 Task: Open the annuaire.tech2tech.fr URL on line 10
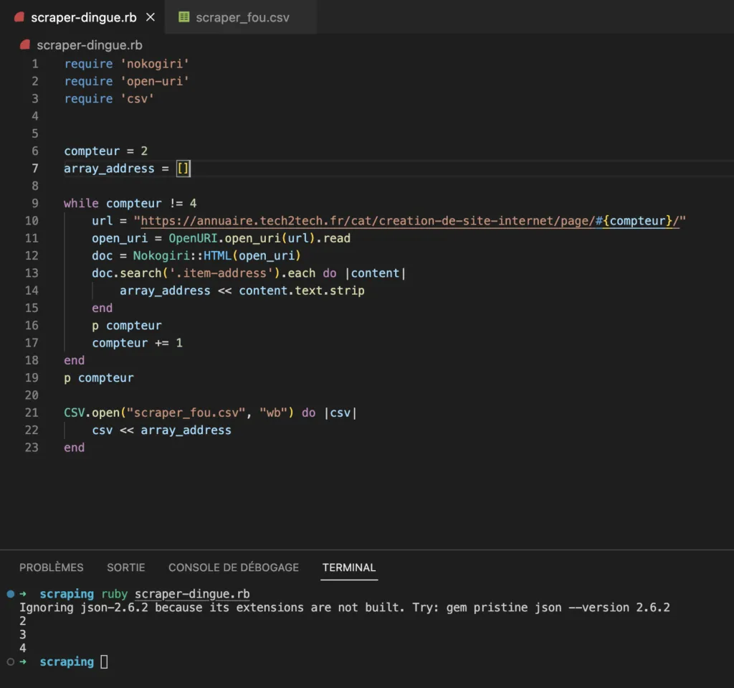coord(409,221)
